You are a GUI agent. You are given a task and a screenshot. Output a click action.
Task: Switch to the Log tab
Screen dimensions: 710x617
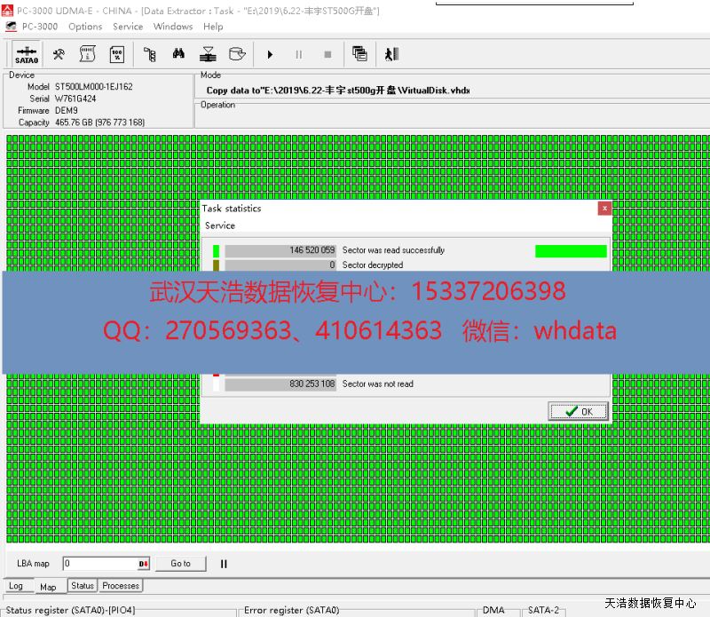click(16, 586)
